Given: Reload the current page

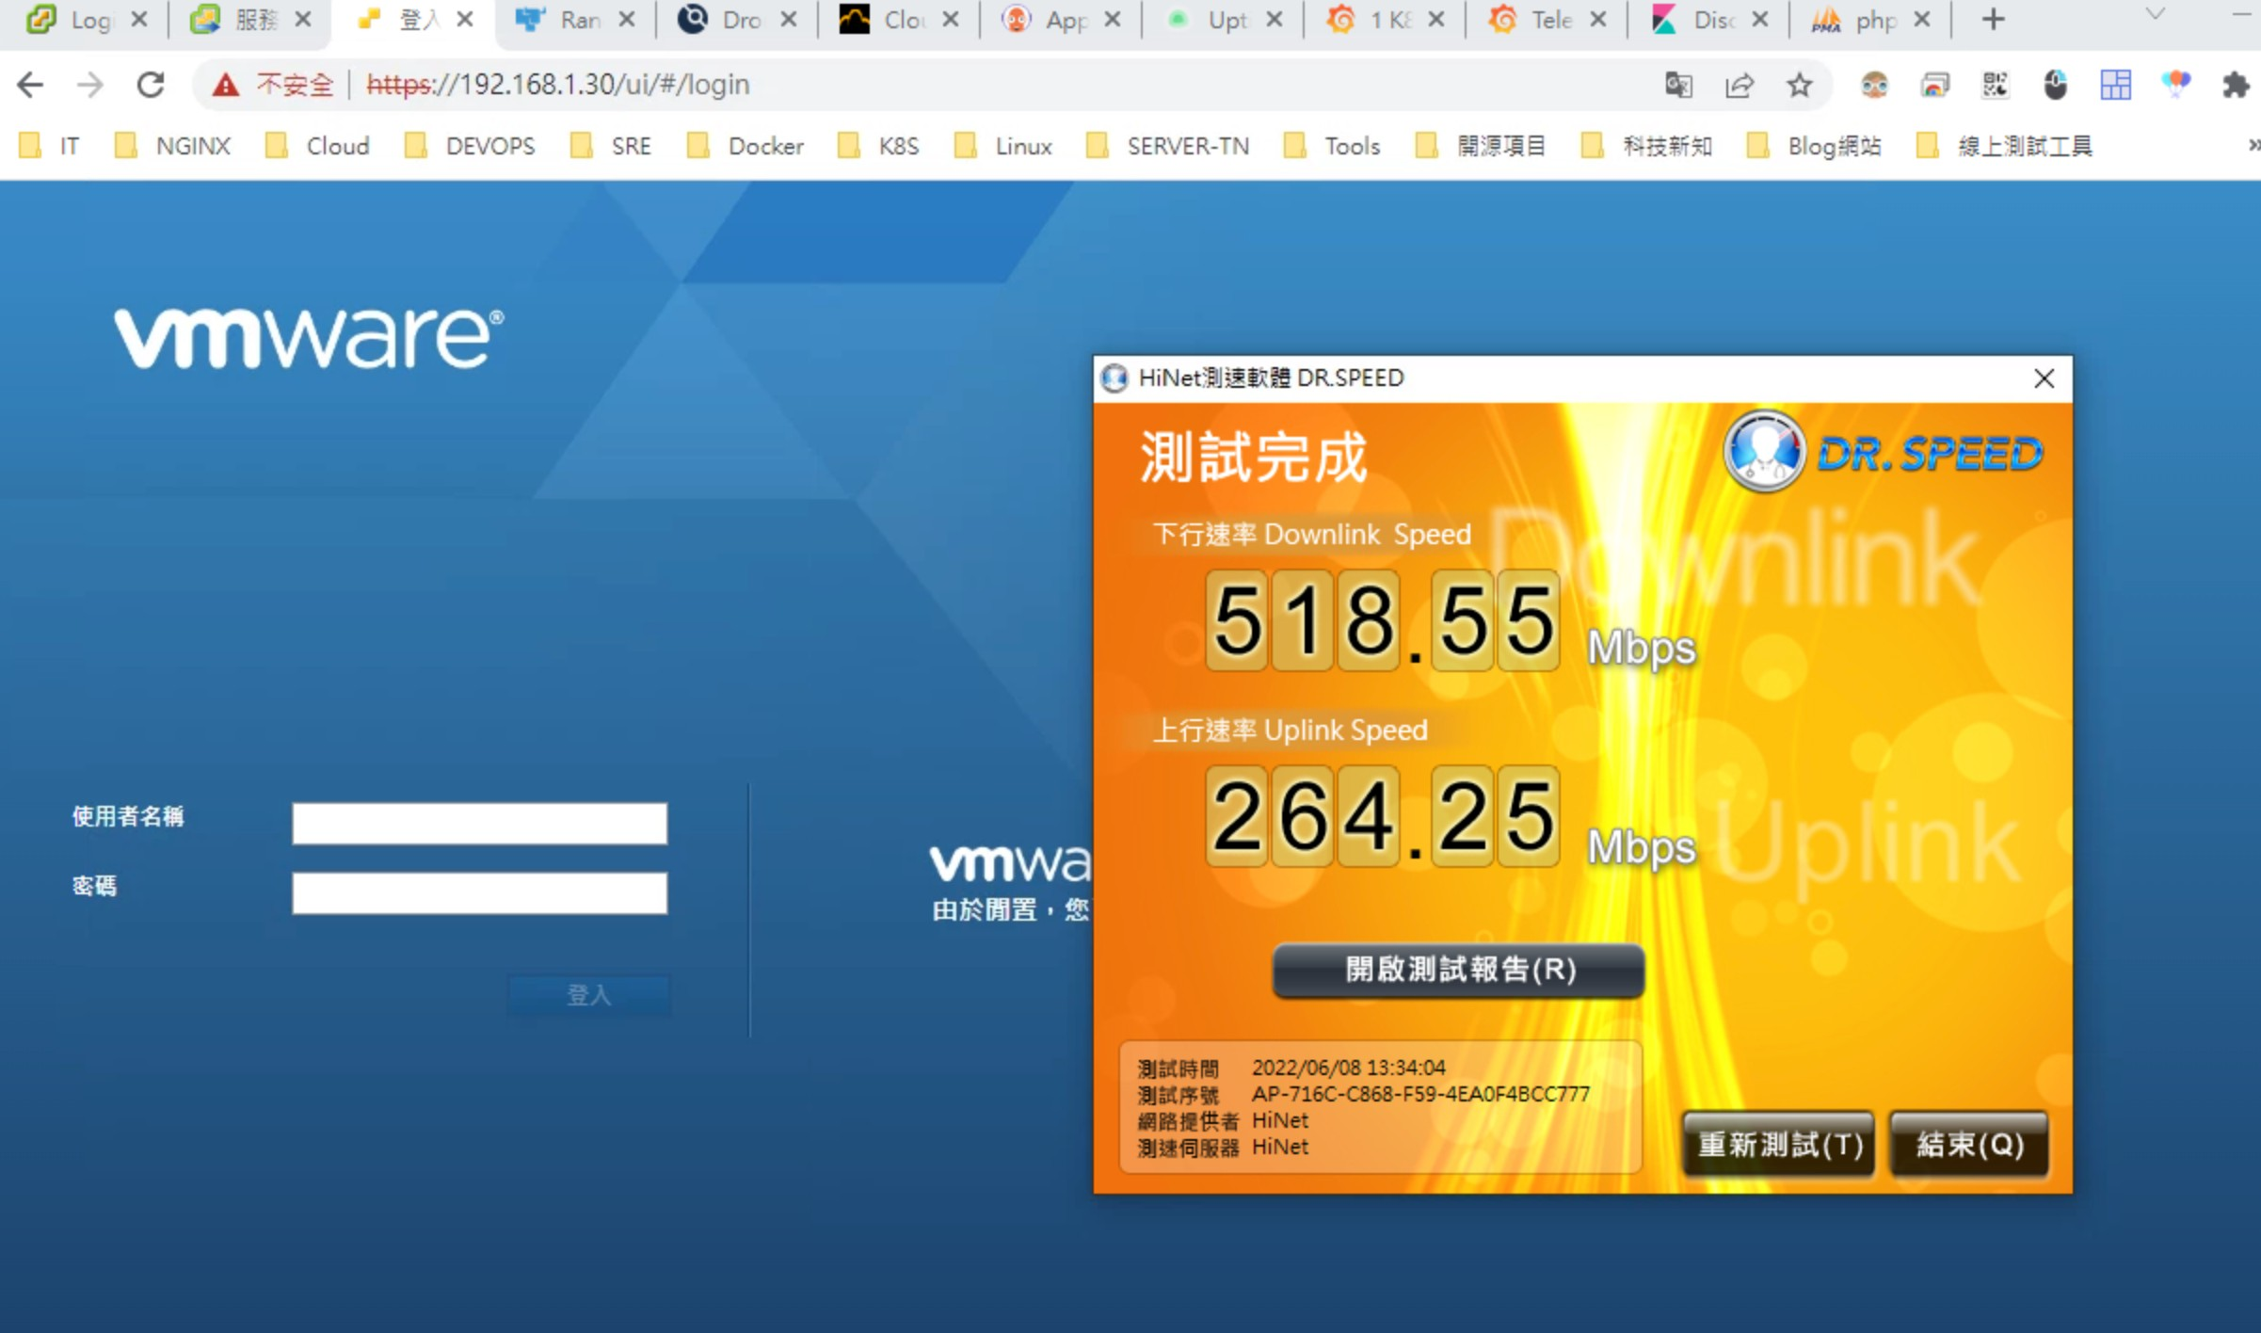Looking at the screenshot, I should coord(151,85).
